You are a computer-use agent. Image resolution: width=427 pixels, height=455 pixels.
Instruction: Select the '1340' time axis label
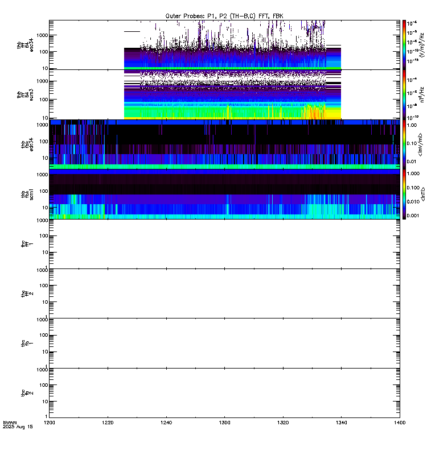tap(341, 423)
